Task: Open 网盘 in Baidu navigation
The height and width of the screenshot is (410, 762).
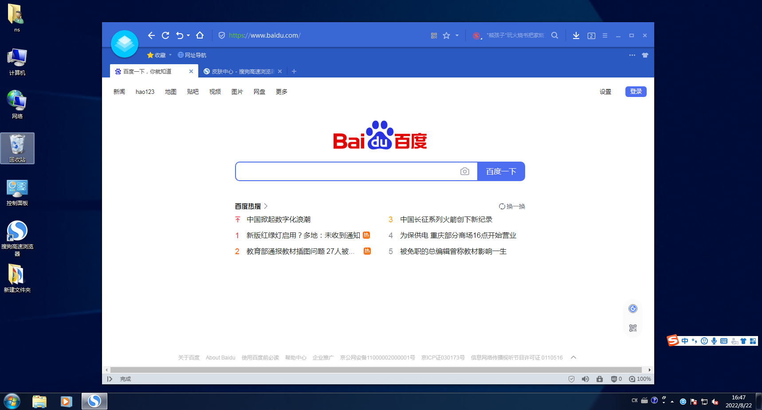Action: tap(259, 92)
